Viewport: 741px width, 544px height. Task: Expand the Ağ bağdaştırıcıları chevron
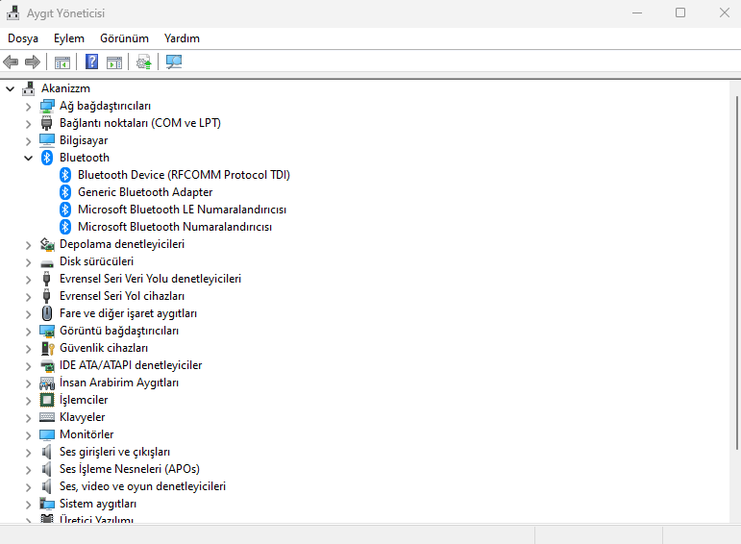[x=29, y=107]
